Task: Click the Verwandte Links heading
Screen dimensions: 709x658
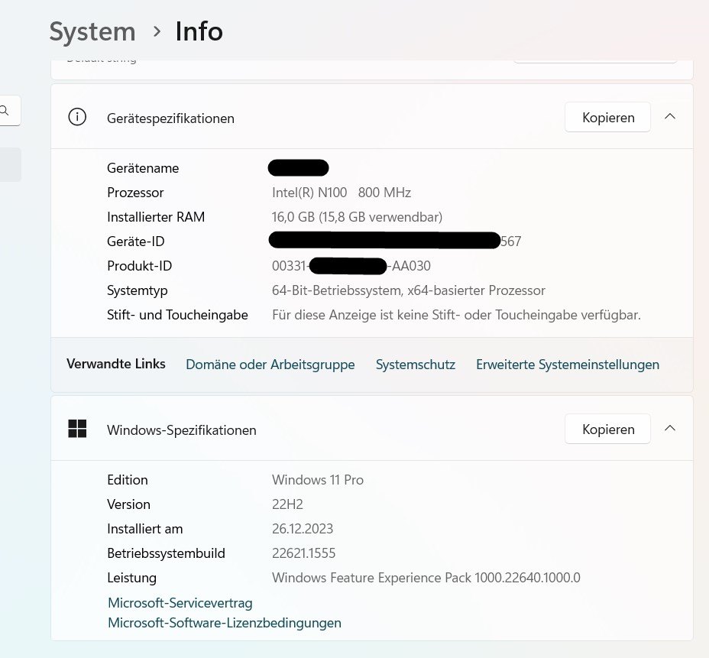Action: (x=116, y=364)
